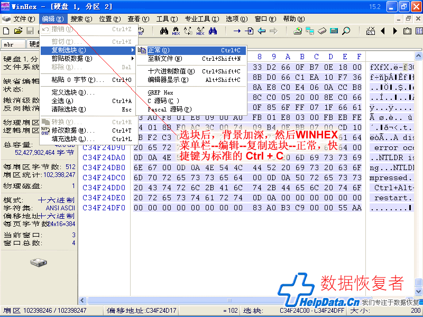Click the 102,398,247 sector count value
Screen dimensions: 423x317
(59, 175)
